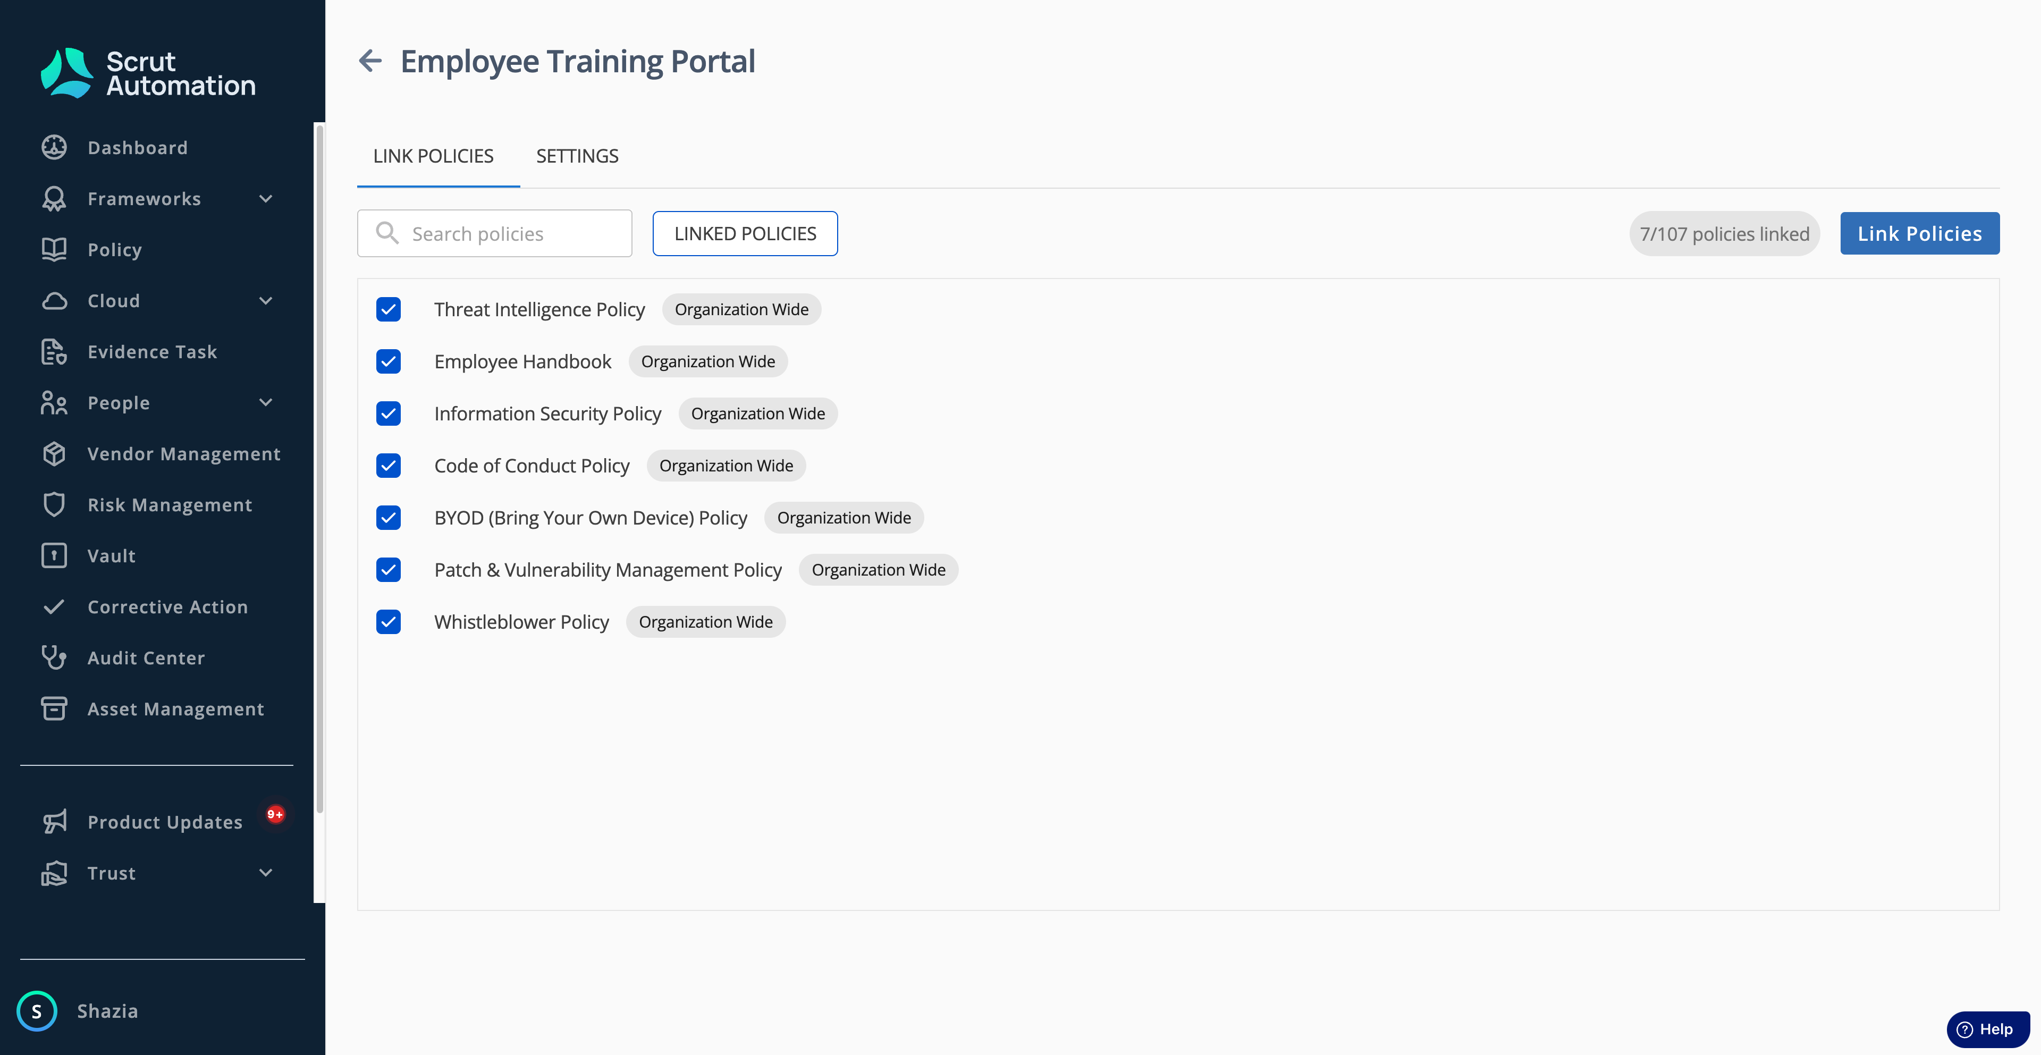Expand the Frameworks menu chevron

[266, 199]
